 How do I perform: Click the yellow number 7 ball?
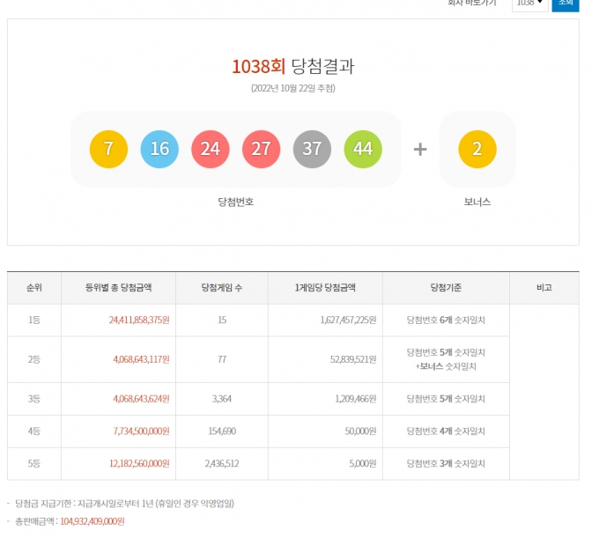(x=108, y=149)
